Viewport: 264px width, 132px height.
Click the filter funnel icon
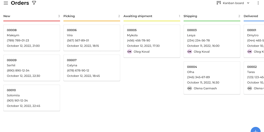(x=34, y=3)
